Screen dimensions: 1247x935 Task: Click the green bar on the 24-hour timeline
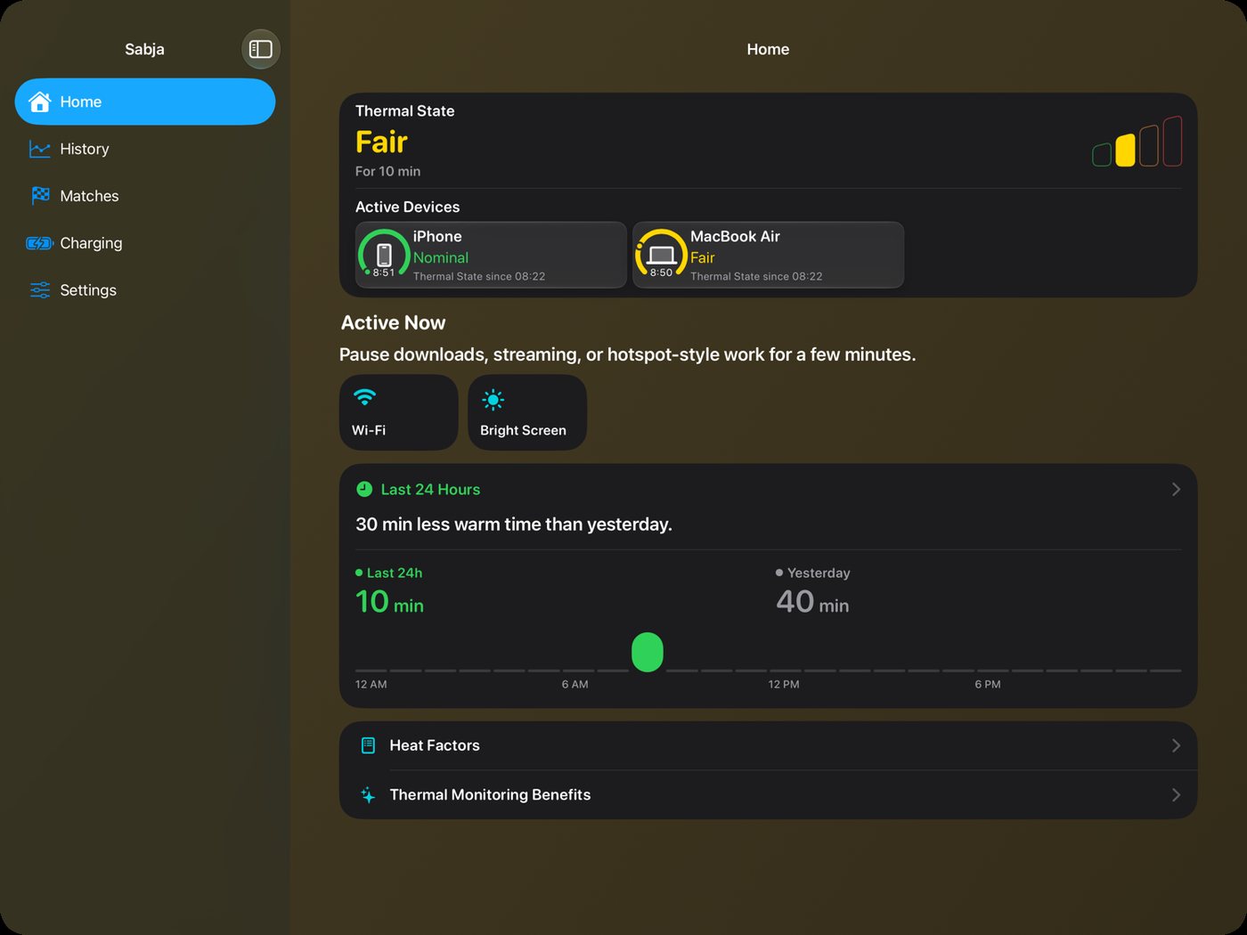tap(648, 652)
